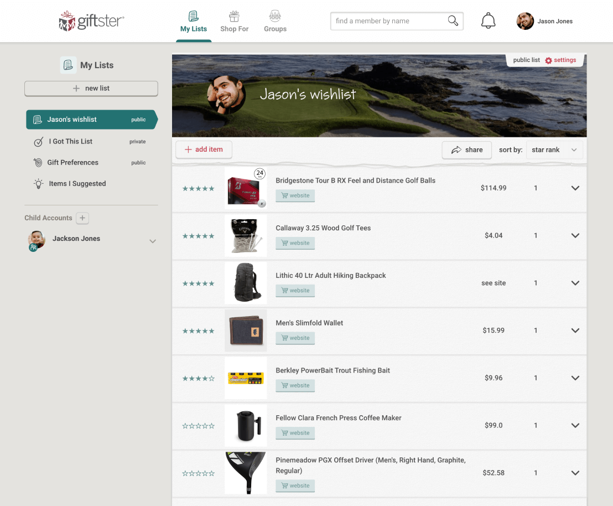Expand Pinemeadow PGX Driver item details

click(575, 473)
